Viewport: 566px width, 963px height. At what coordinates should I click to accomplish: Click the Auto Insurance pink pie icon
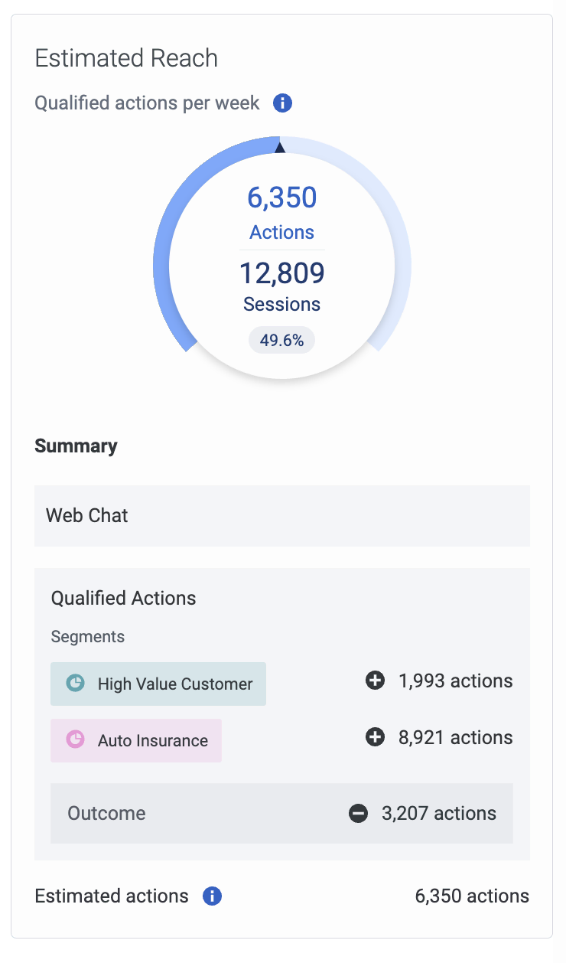point(75,739)
